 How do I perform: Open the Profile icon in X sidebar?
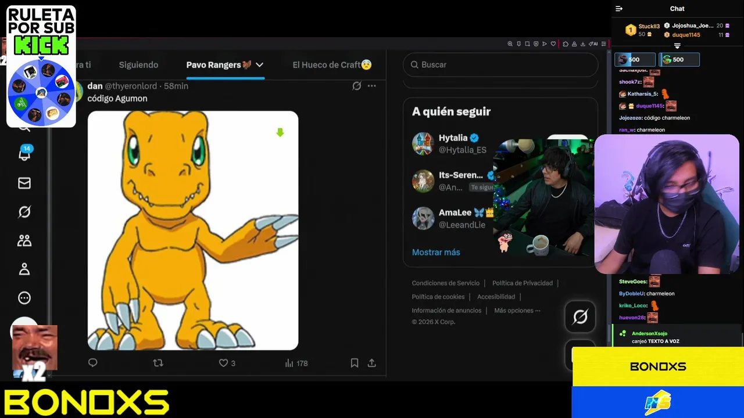point(24,269)
